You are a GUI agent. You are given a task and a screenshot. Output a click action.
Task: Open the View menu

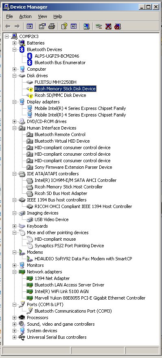(x=42, y=16)
